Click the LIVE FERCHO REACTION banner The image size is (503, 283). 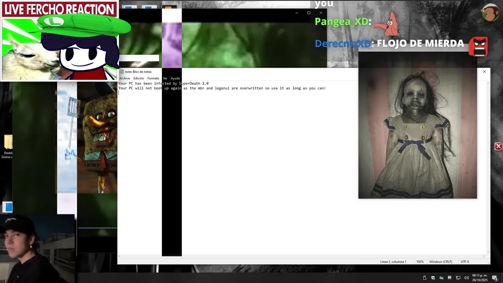(59, 9)
